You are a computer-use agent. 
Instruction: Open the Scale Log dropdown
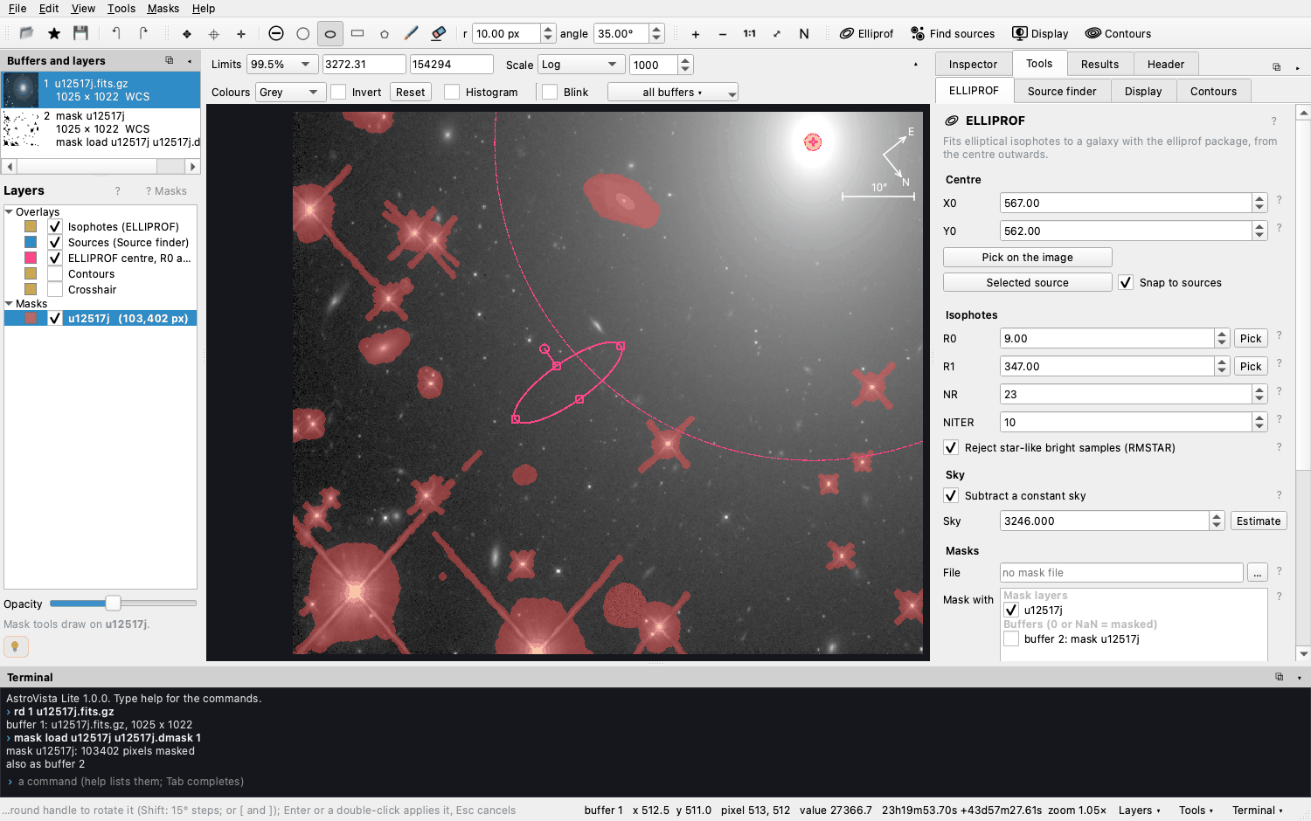[580, 65]
